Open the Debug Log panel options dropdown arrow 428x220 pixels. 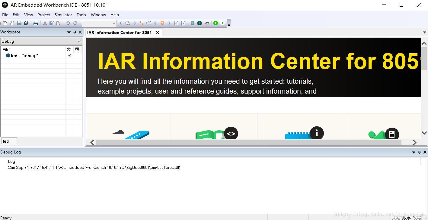[x=414, y=152]
